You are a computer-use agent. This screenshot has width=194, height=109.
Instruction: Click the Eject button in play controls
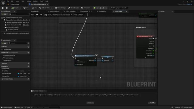tap(103, 8)
